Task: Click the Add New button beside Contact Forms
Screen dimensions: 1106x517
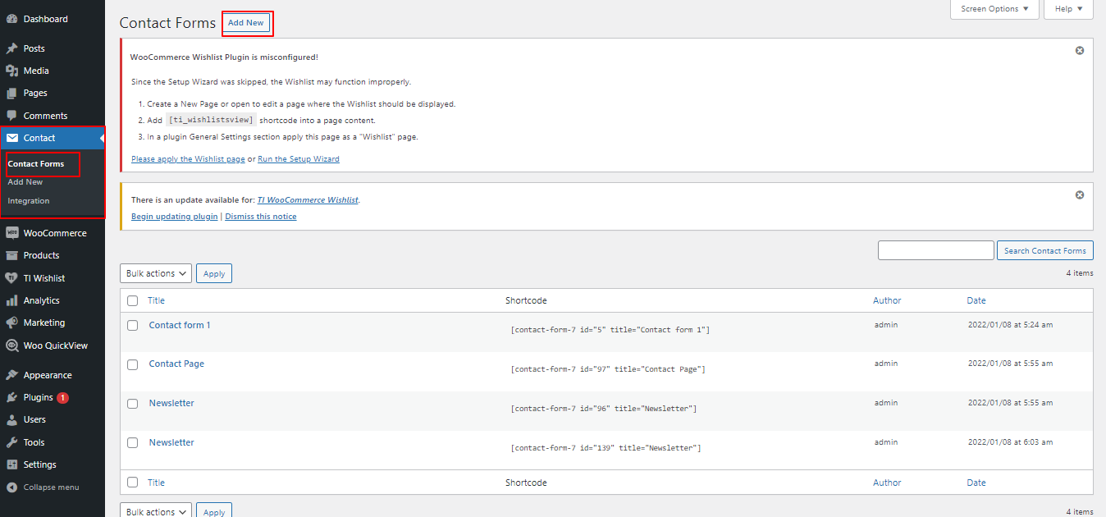Action: coord(246,23)
